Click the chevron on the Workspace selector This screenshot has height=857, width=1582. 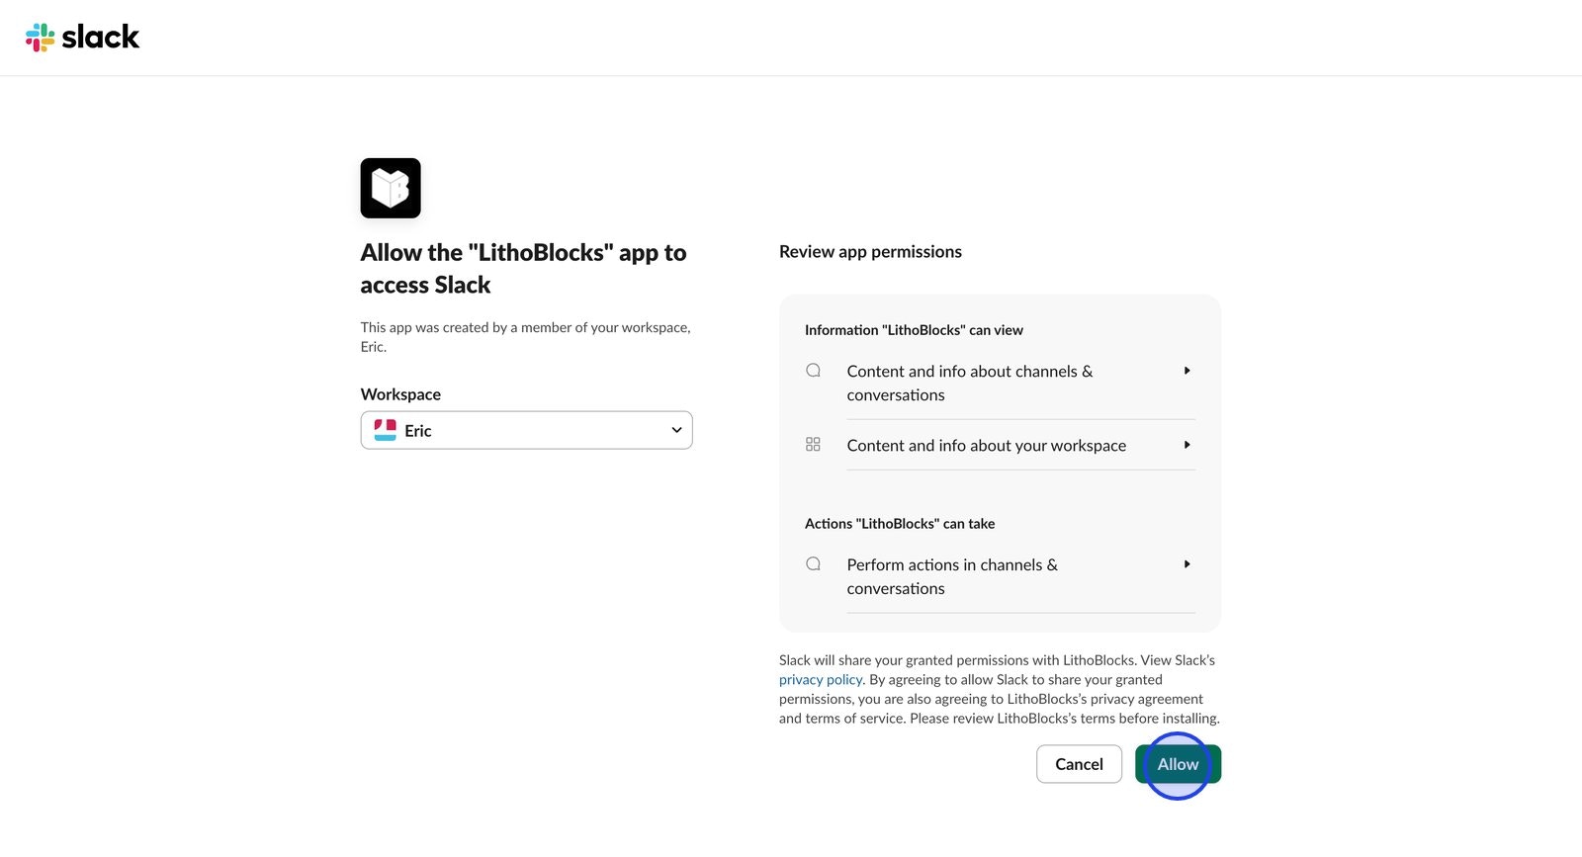point(676,430)
